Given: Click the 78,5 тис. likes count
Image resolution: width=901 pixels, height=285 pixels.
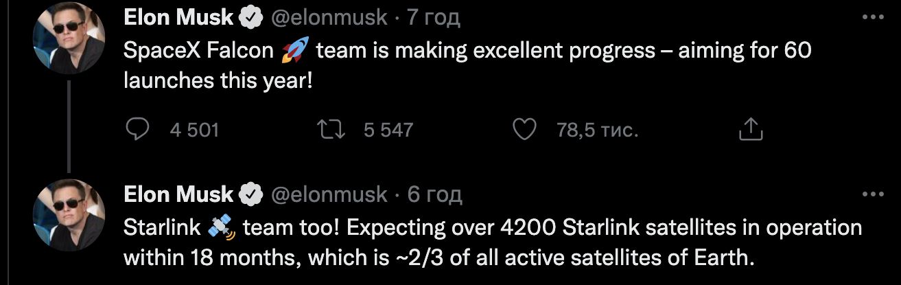Looking at the screenshot, I should coord(598,129).
